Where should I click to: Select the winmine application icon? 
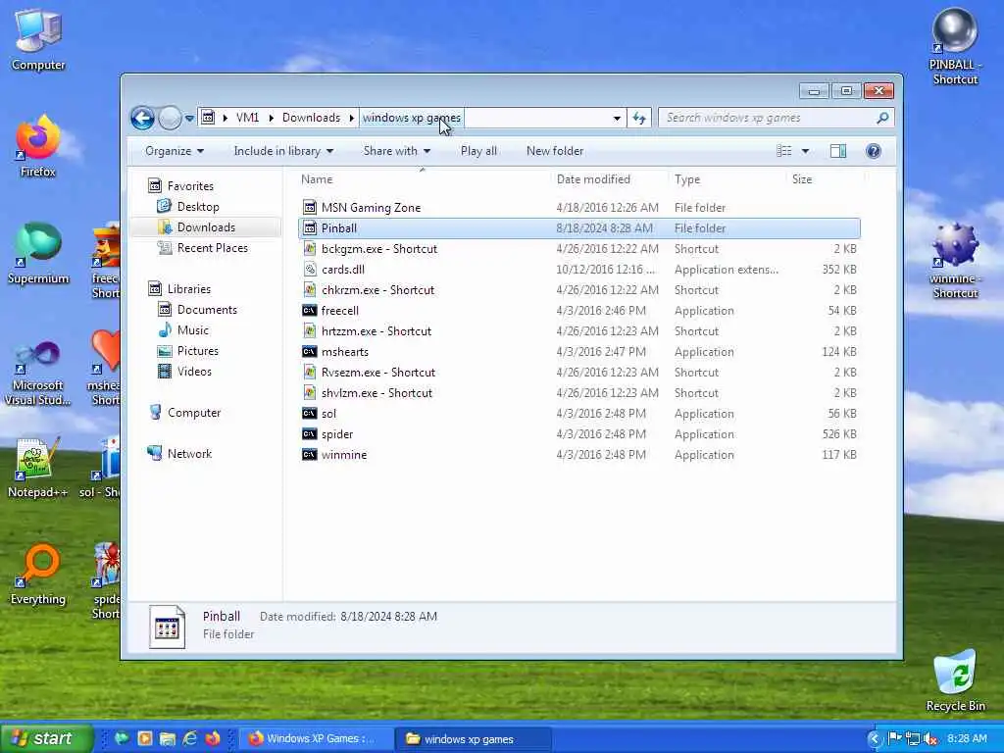coord(310,455)
